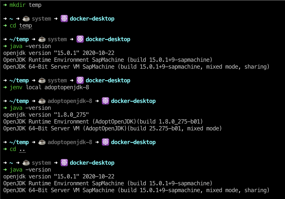
Task: Click gray 'adoptopenjdk-8' label in prompt above 'cd ..'
Action: (70, 142)
